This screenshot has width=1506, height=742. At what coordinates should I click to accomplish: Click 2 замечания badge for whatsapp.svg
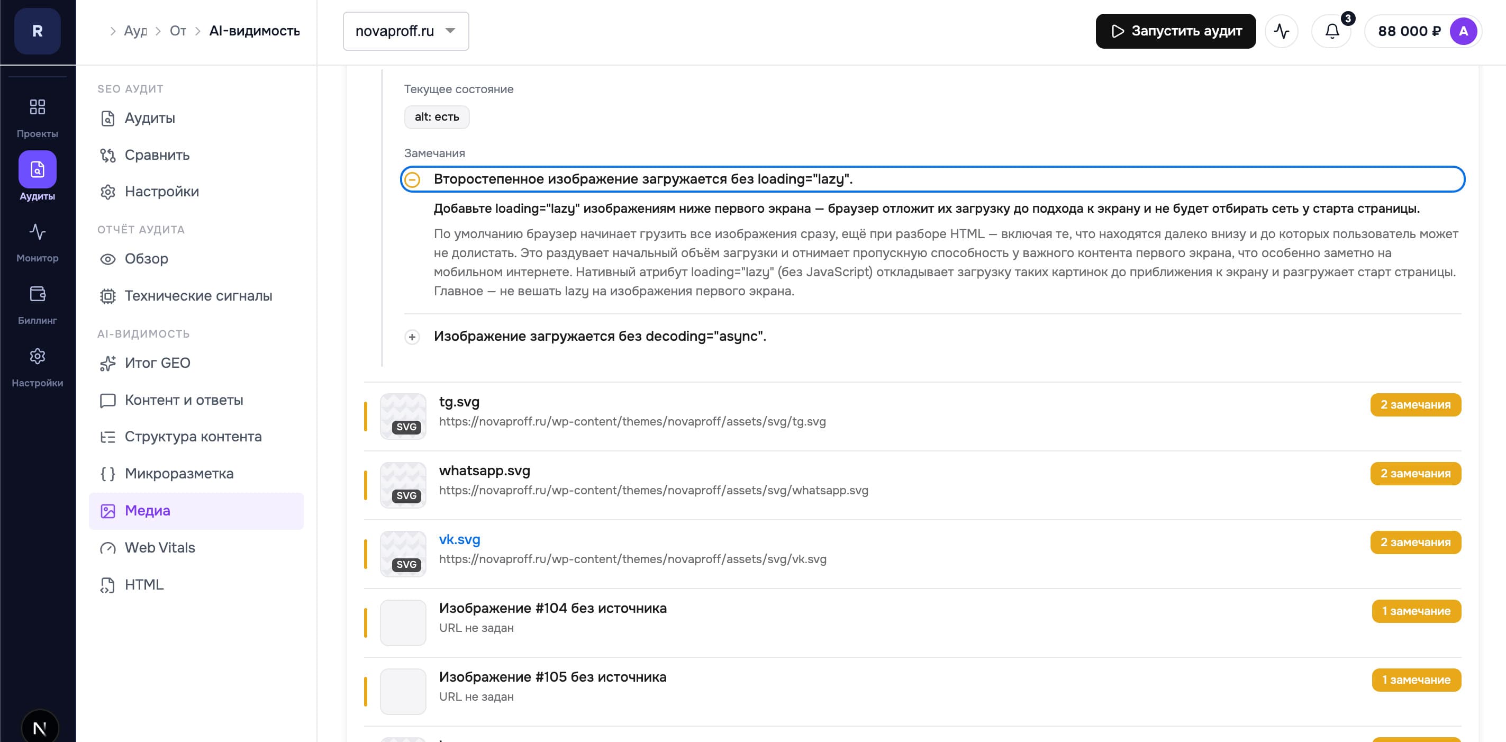1416,474
